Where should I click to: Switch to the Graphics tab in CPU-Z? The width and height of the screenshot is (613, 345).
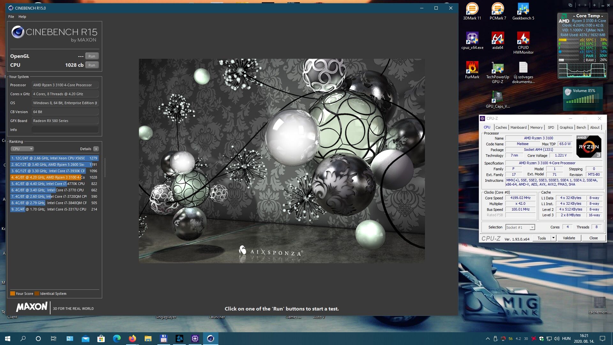point(566,127)
